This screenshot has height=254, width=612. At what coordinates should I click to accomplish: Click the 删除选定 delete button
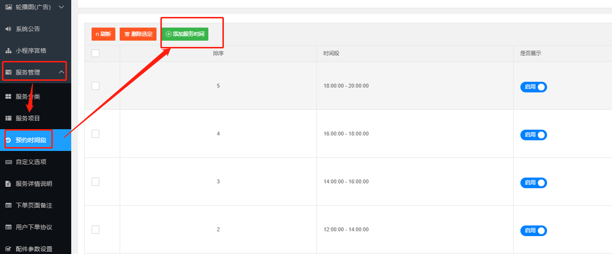click(138, 34)
